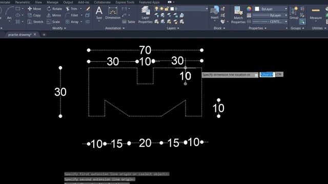Switch to the Add-ins ribbon tab

pyautogui.click(x=84, y=2)
